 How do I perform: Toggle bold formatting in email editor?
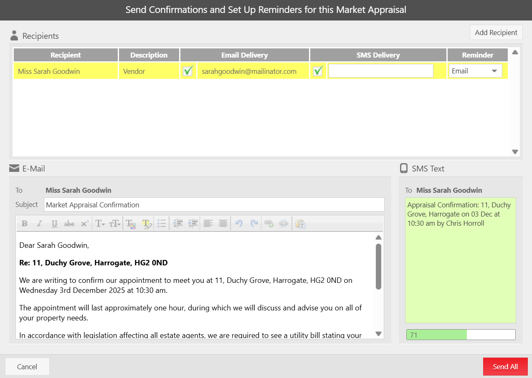click(x=25, y=224)
